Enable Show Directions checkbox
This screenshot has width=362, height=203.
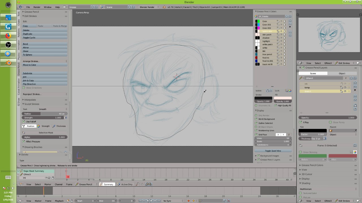[24, 88]
